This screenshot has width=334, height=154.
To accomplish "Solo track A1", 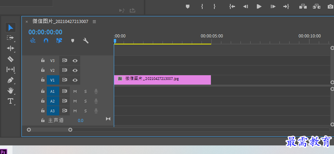I will pos(85,92).
